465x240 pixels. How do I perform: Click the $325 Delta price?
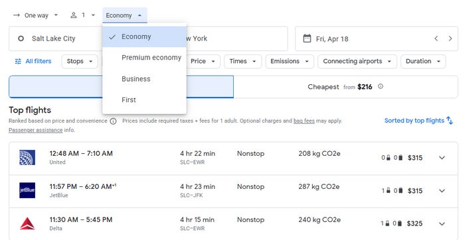click(415, 223)
